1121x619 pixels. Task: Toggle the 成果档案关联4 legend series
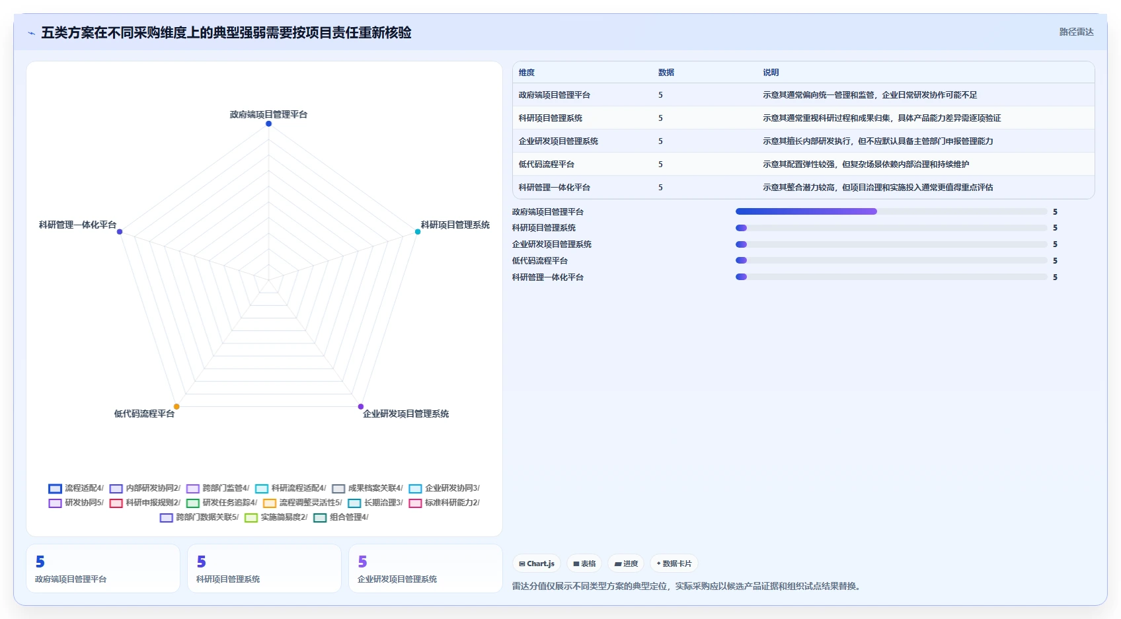pyautogui.click(x=367, y=488)
